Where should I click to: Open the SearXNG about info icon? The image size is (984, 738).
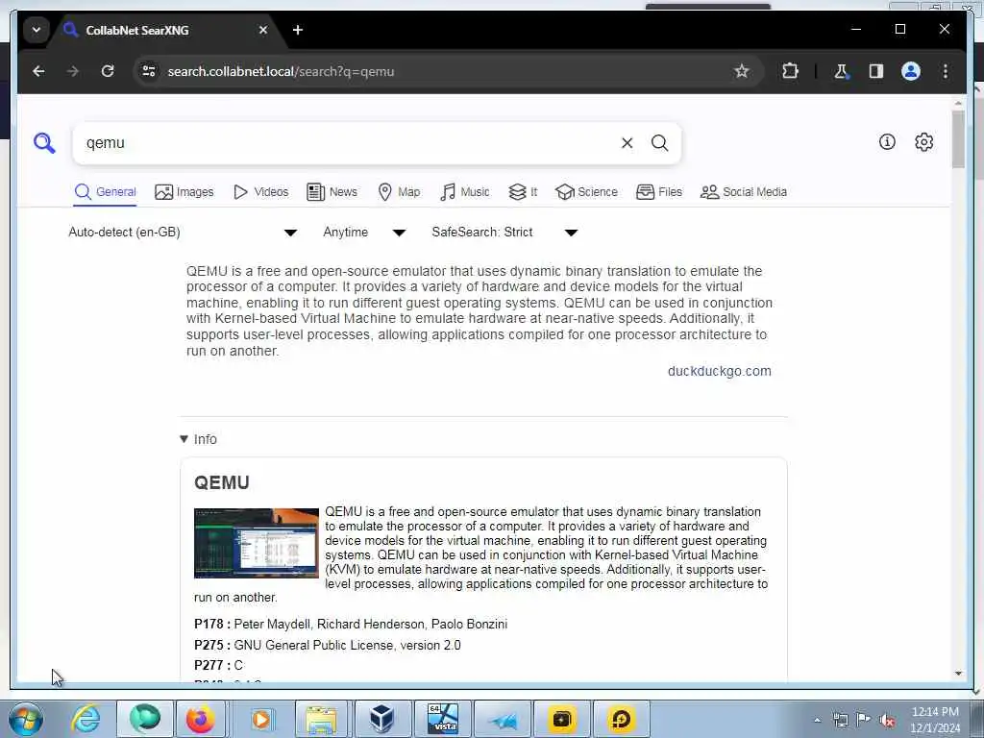(887, 142)
